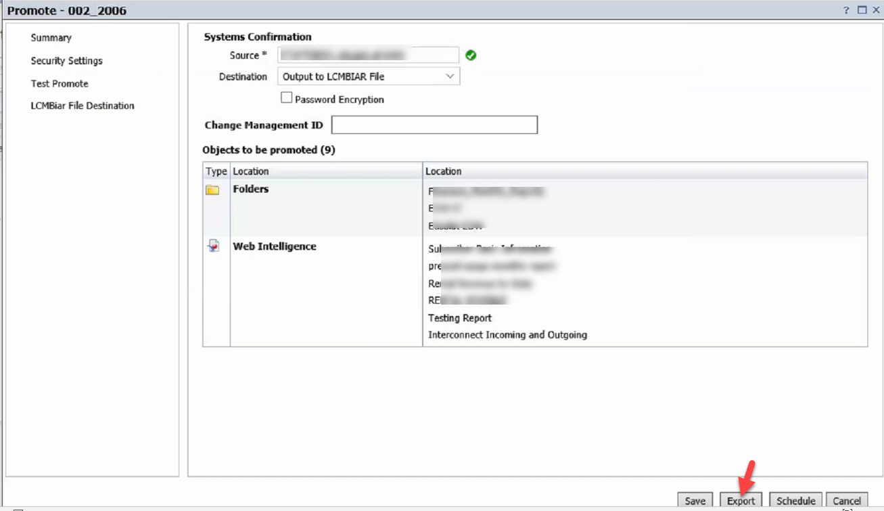This screenshot has width=884, height=511.
Task: Schedule the promote job
Action: [795, 501]
